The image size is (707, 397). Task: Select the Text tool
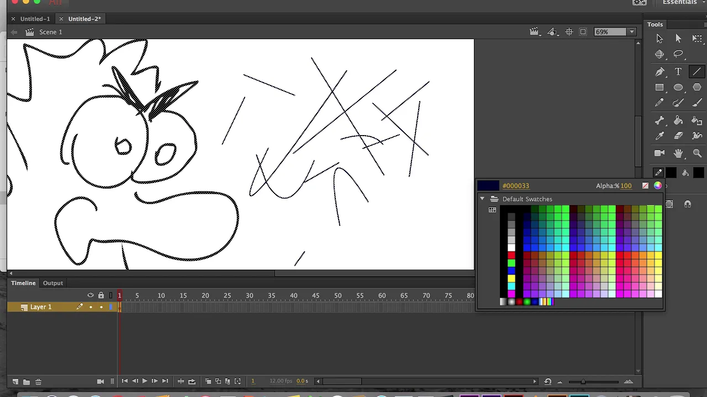tap(678, 72)
